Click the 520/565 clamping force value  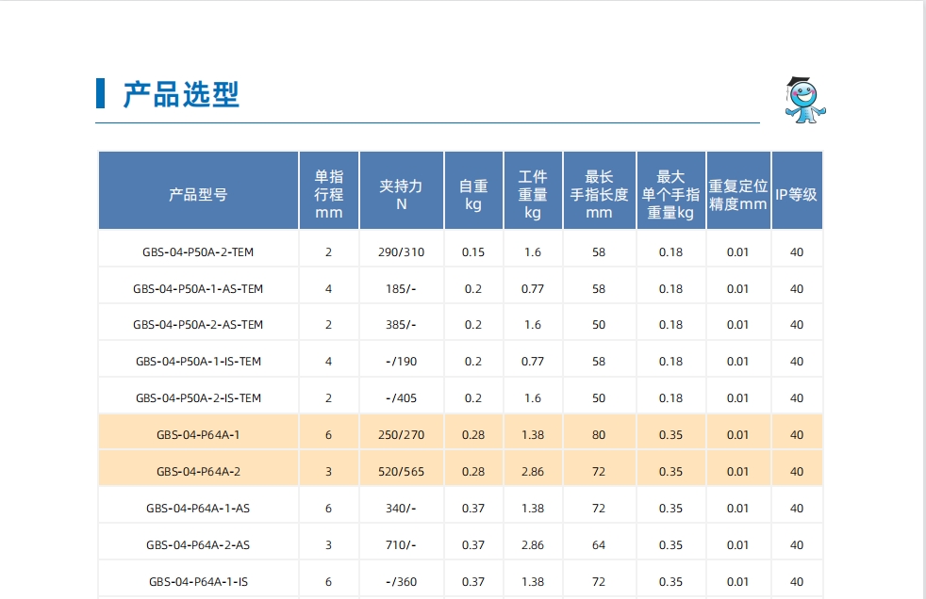401,471
